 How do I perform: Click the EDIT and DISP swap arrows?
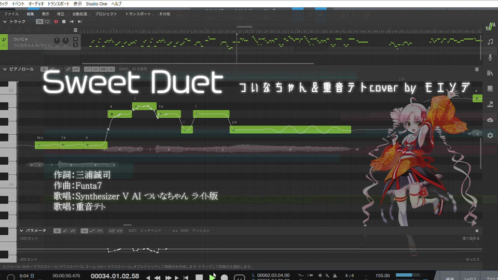tap(175, 231)
